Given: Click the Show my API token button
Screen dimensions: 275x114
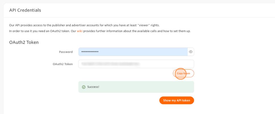Looking at the screenshot, I should tap(177, 100).
